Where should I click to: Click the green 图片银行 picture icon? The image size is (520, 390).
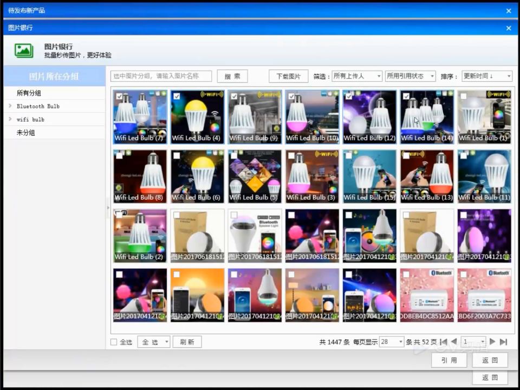point(24,51)
